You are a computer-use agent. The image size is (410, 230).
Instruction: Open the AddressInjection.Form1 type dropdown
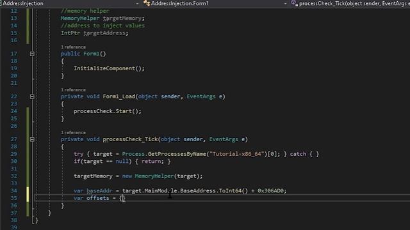click(x=285, y=3)
